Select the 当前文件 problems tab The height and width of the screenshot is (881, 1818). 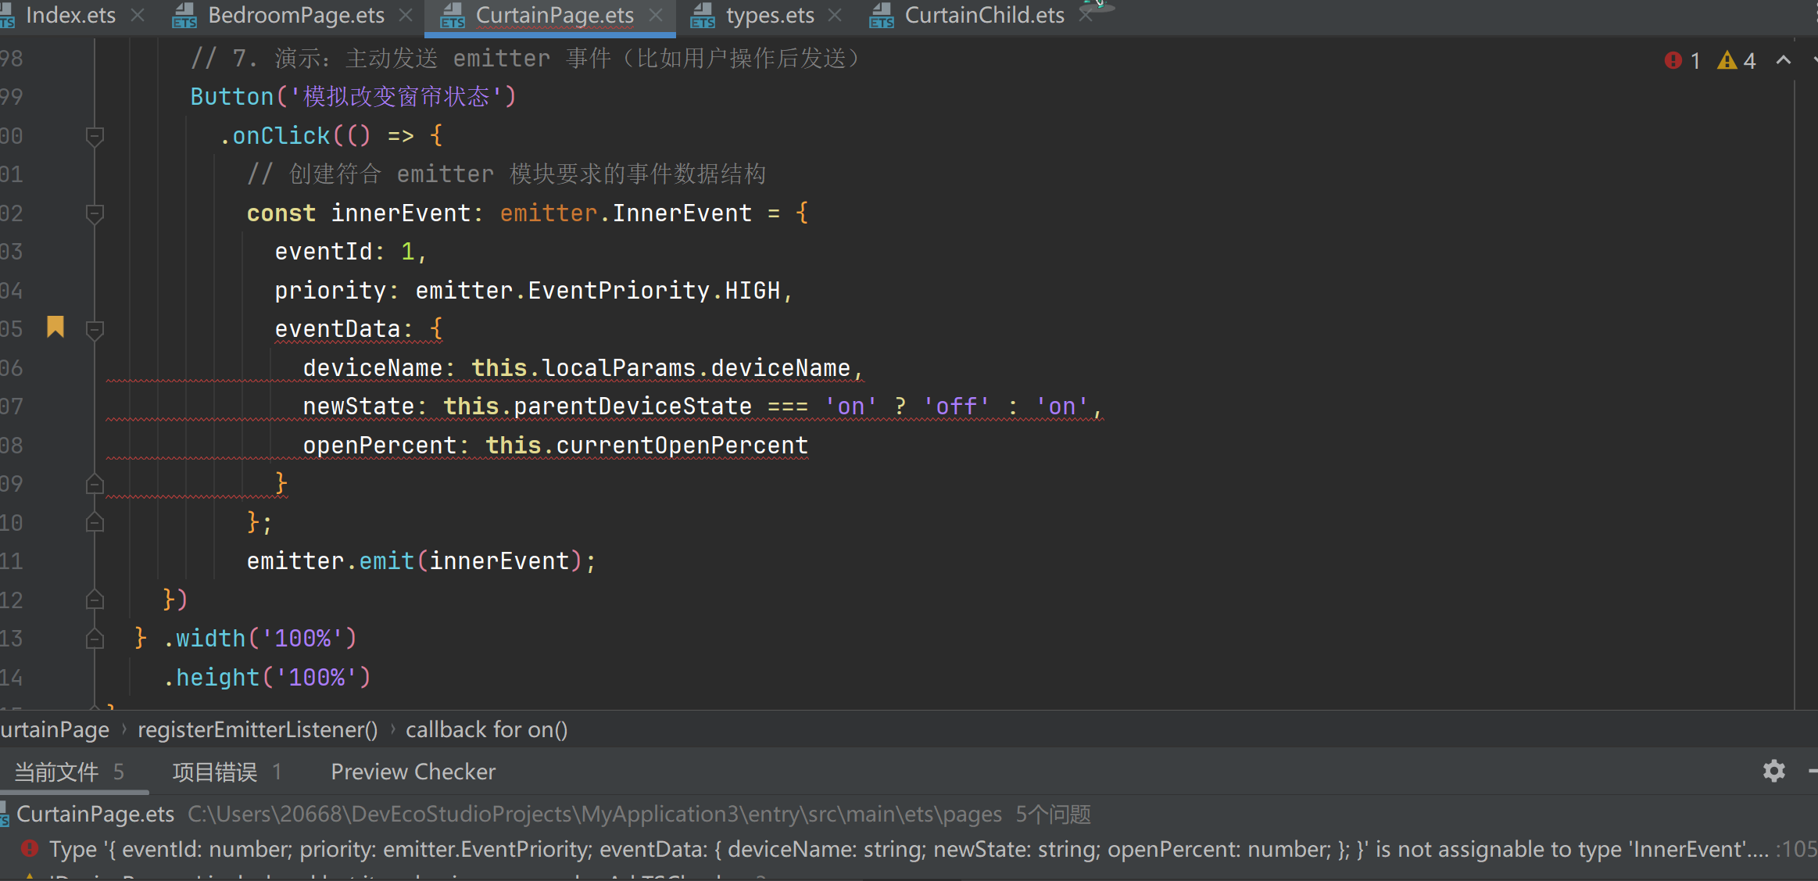[69, 772]
